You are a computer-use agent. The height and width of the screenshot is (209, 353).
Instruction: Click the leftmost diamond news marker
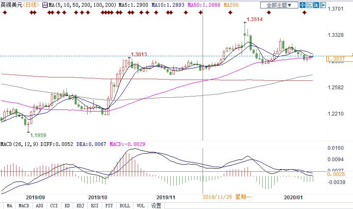point(5,13)
